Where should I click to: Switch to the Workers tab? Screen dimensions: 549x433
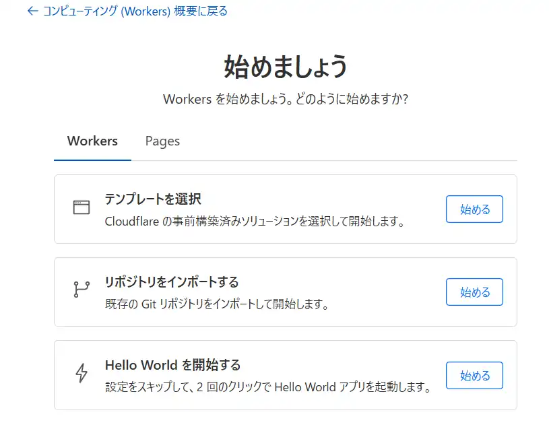92,141
